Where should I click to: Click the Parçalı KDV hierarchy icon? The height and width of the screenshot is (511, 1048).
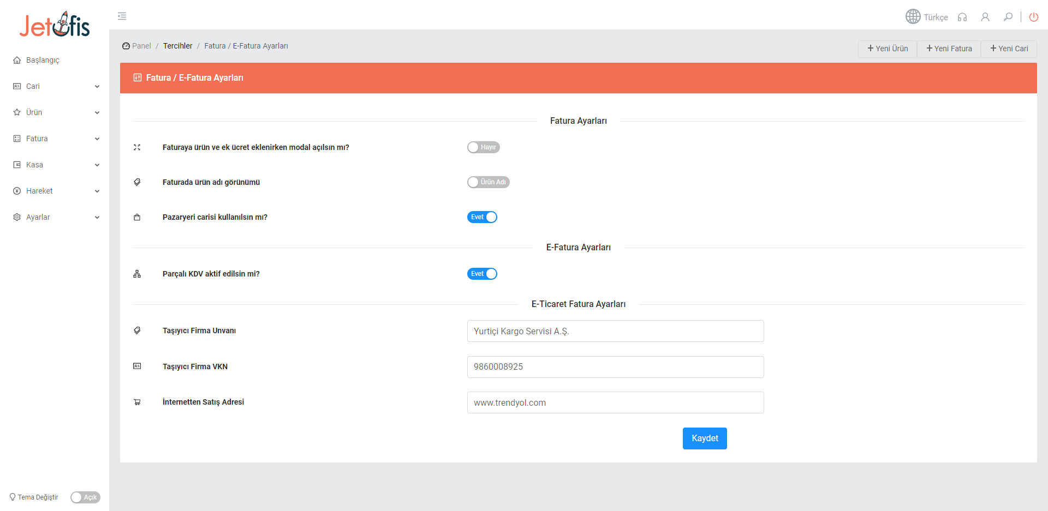coord(137,274)
